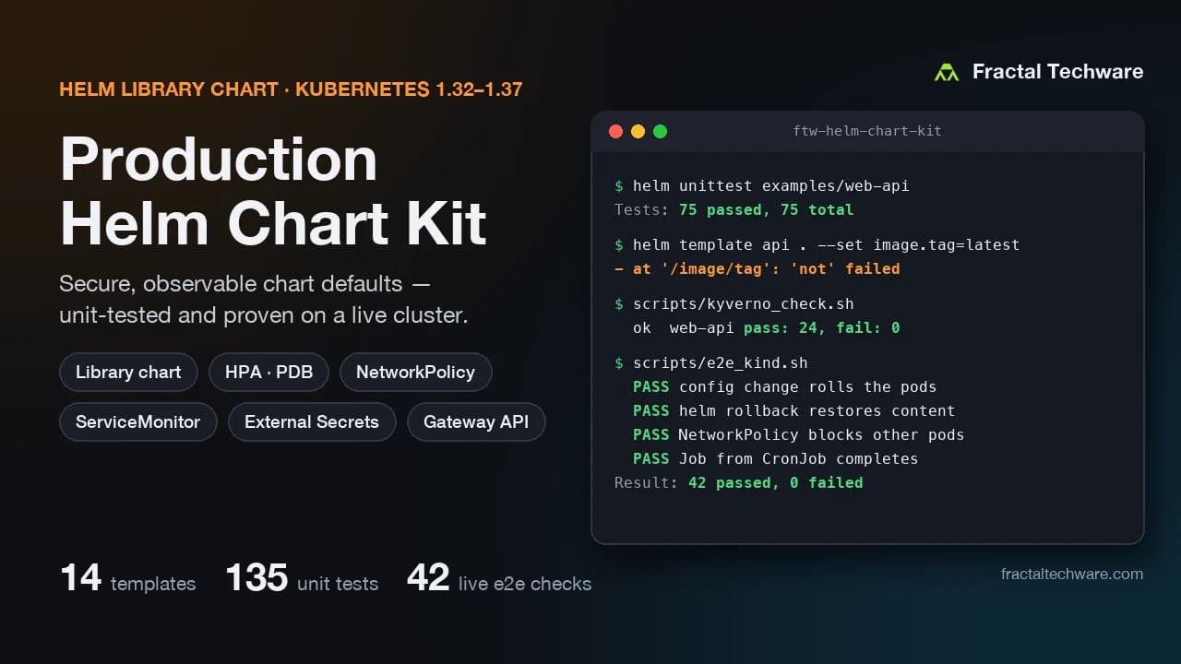Click 'PASS Job from CronJob completes' line
The width and height of the screenshot is (1181, 664).
tap(775, 458)
